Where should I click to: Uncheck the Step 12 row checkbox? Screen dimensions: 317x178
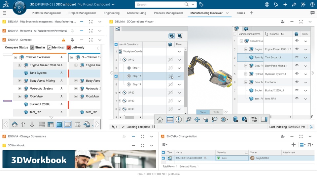(x=116, y=76)
